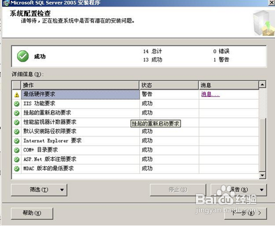This screenshot has width=275, height=226.
Task: Click the scroll-down arrow of the details list
Action: 262,175
